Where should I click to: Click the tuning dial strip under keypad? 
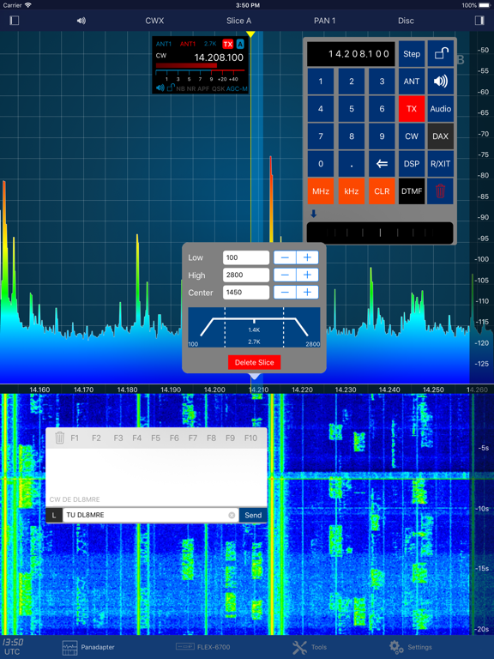[x=380, y=233]
